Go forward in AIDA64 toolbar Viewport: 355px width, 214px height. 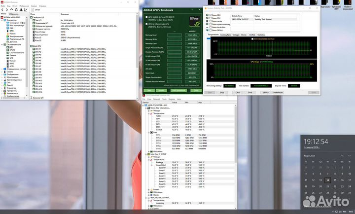(x=7, y=10)
